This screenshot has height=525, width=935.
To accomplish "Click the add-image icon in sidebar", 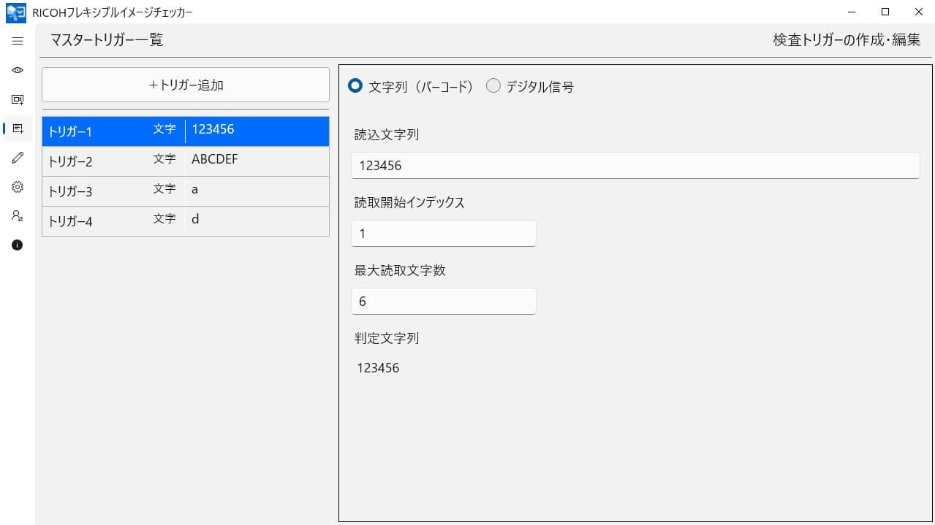I will tap(18, 99).
